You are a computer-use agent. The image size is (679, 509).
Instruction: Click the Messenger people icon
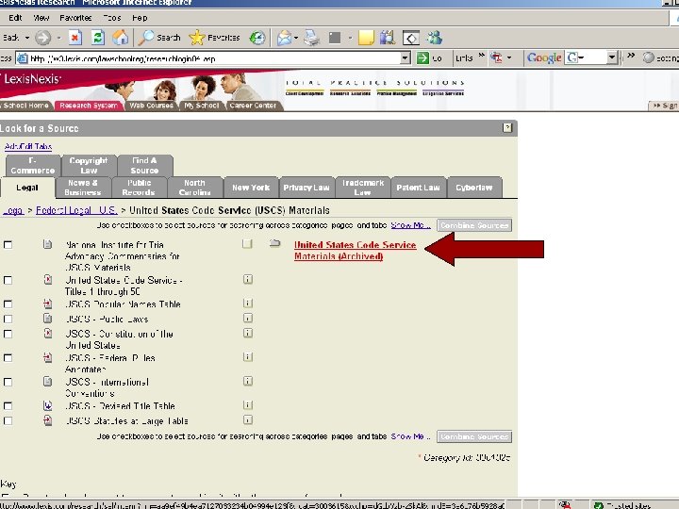point(435,38)
